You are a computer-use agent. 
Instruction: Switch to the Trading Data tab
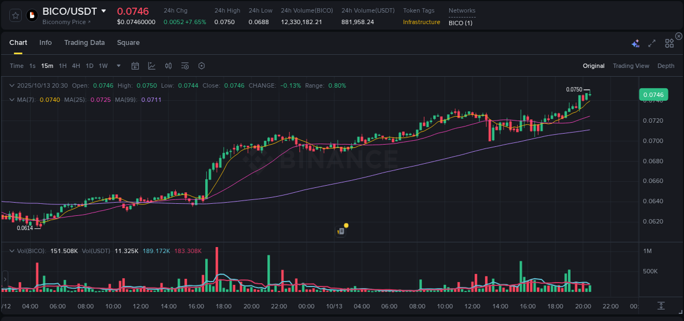84,43
